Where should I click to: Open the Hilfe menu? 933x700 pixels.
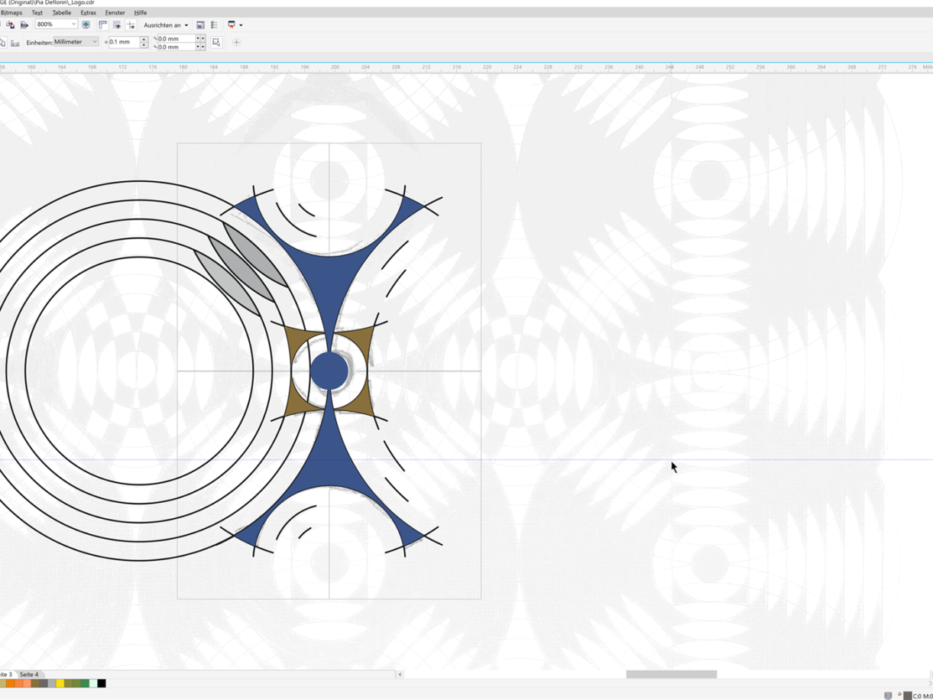[x=140, y=13]
